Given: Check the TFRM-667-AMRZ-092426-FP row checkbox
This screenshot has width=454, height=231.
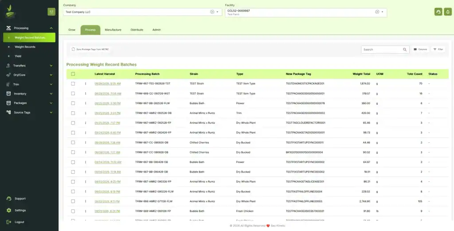Looking at the screenshot, I should pos(73,133).
